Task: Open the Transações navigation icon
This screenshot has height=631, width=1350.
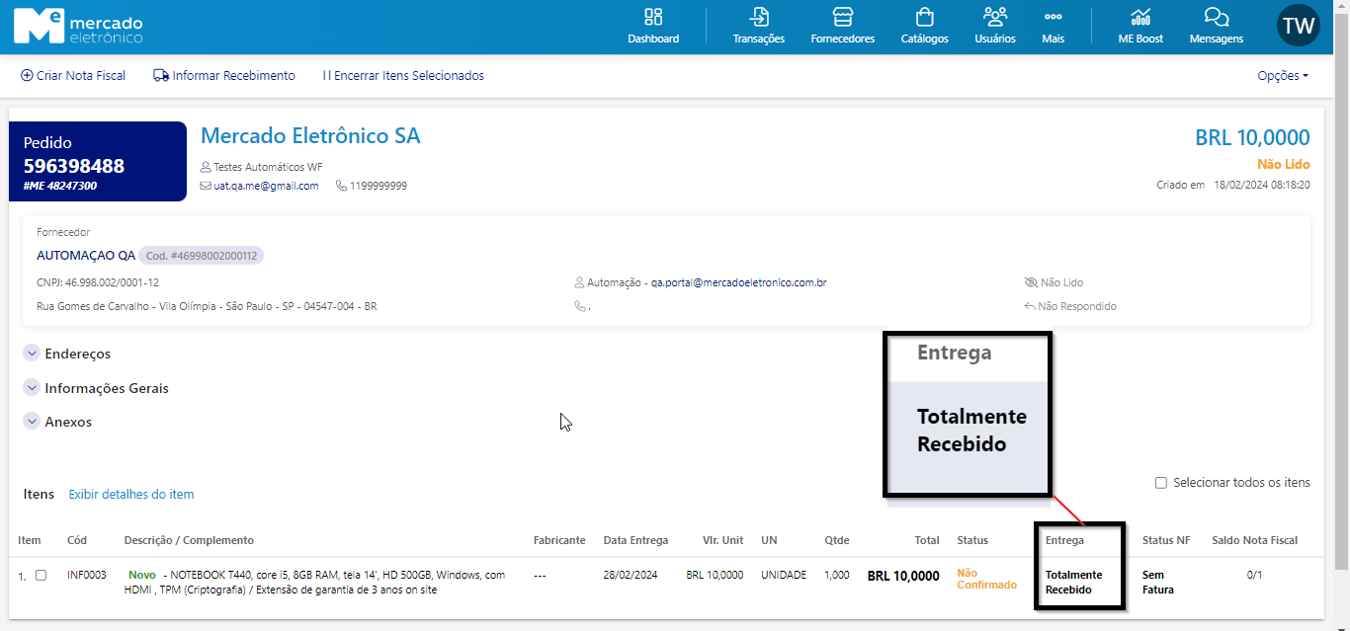Action: tap(758, 27)
